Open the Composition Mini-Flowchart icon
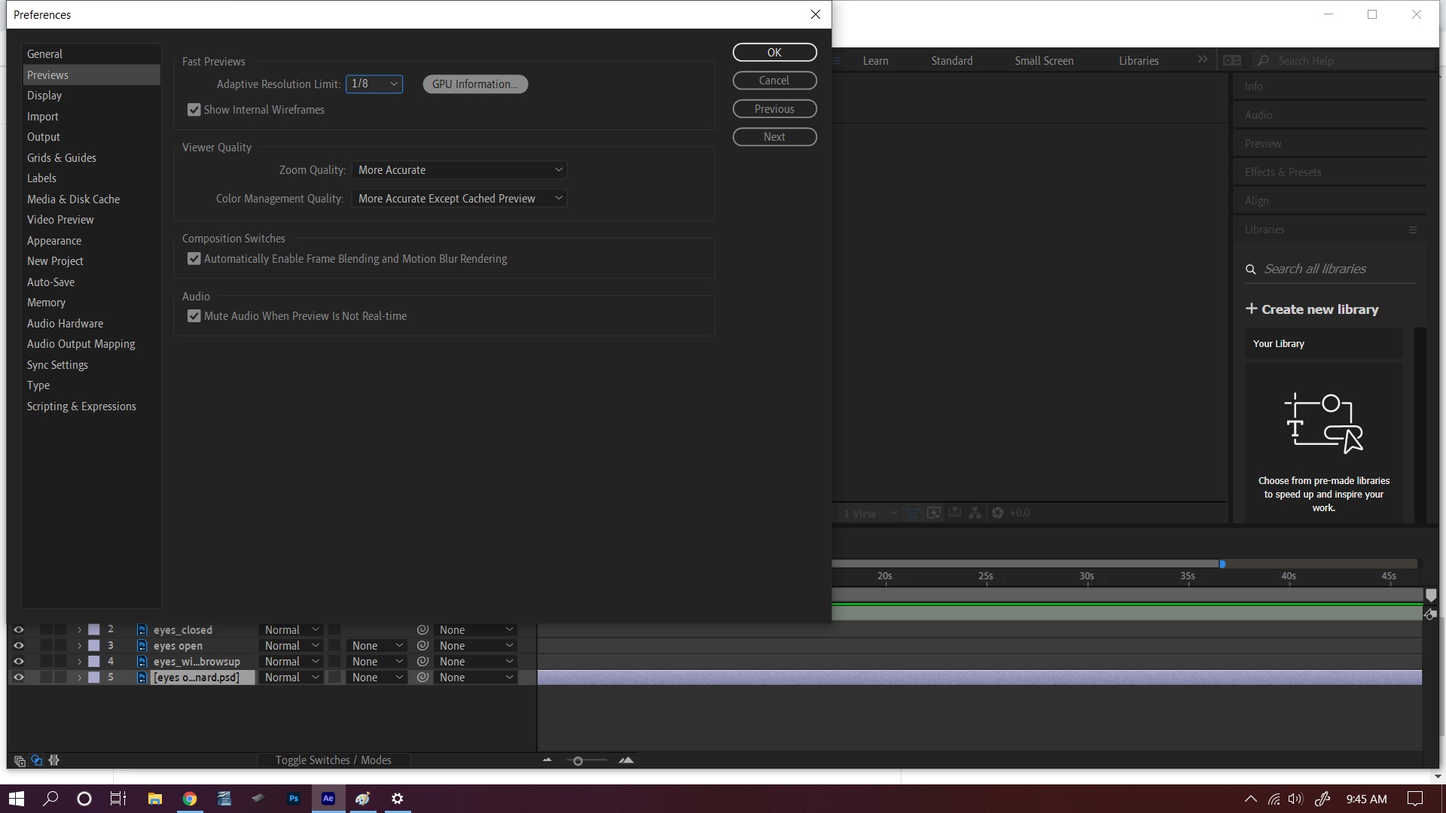 (975, 512)
